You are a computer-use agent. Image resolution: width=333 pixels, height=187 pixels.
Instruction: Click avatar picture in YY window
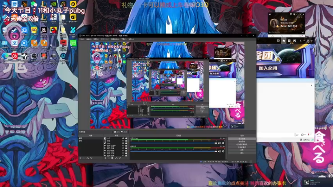274,23
